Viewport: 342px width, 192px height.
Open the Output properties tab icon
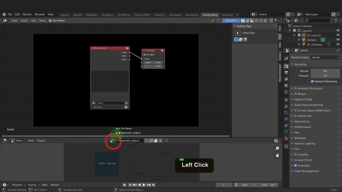pyautogui.click(x=286, y=73)
